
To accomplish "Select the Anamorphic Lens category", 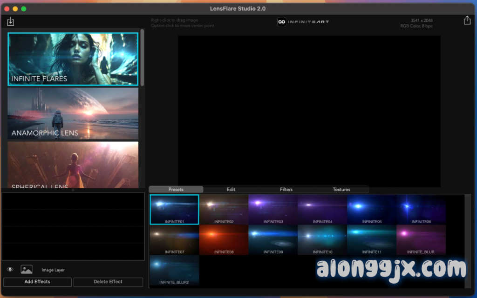I will (x=73, y=114).
